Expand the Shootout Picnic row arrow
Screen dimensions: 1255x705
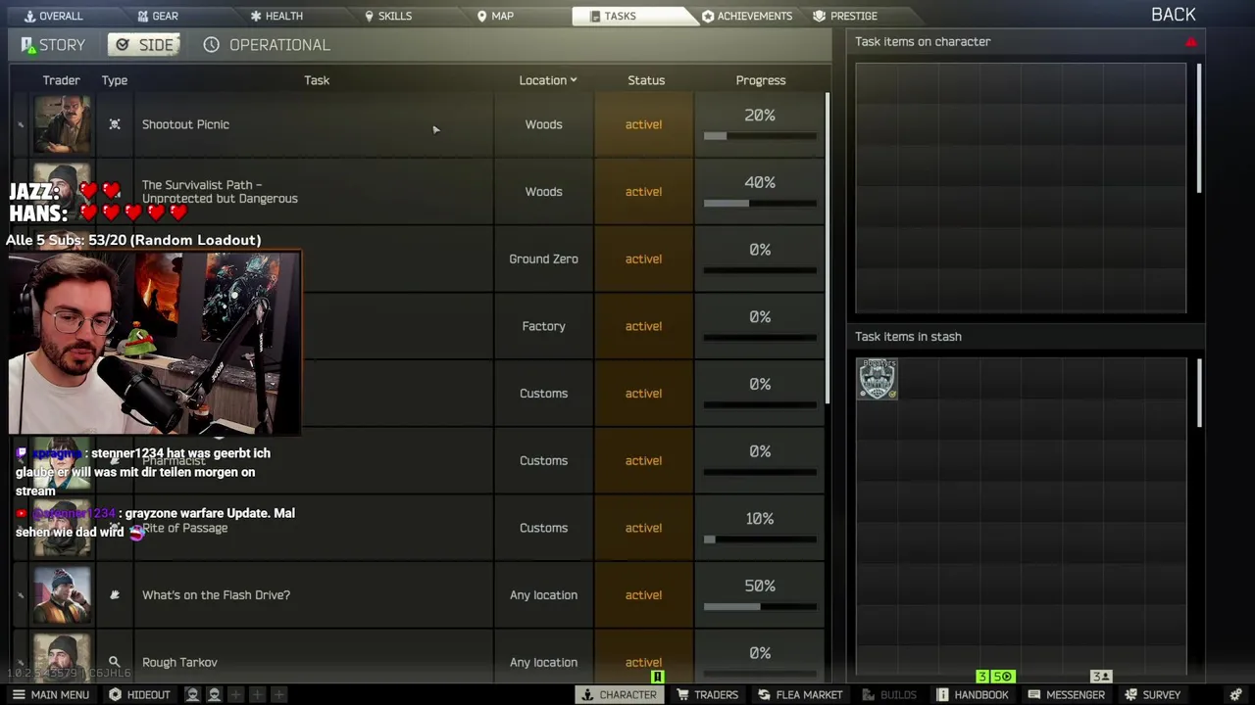coord(21,124)
